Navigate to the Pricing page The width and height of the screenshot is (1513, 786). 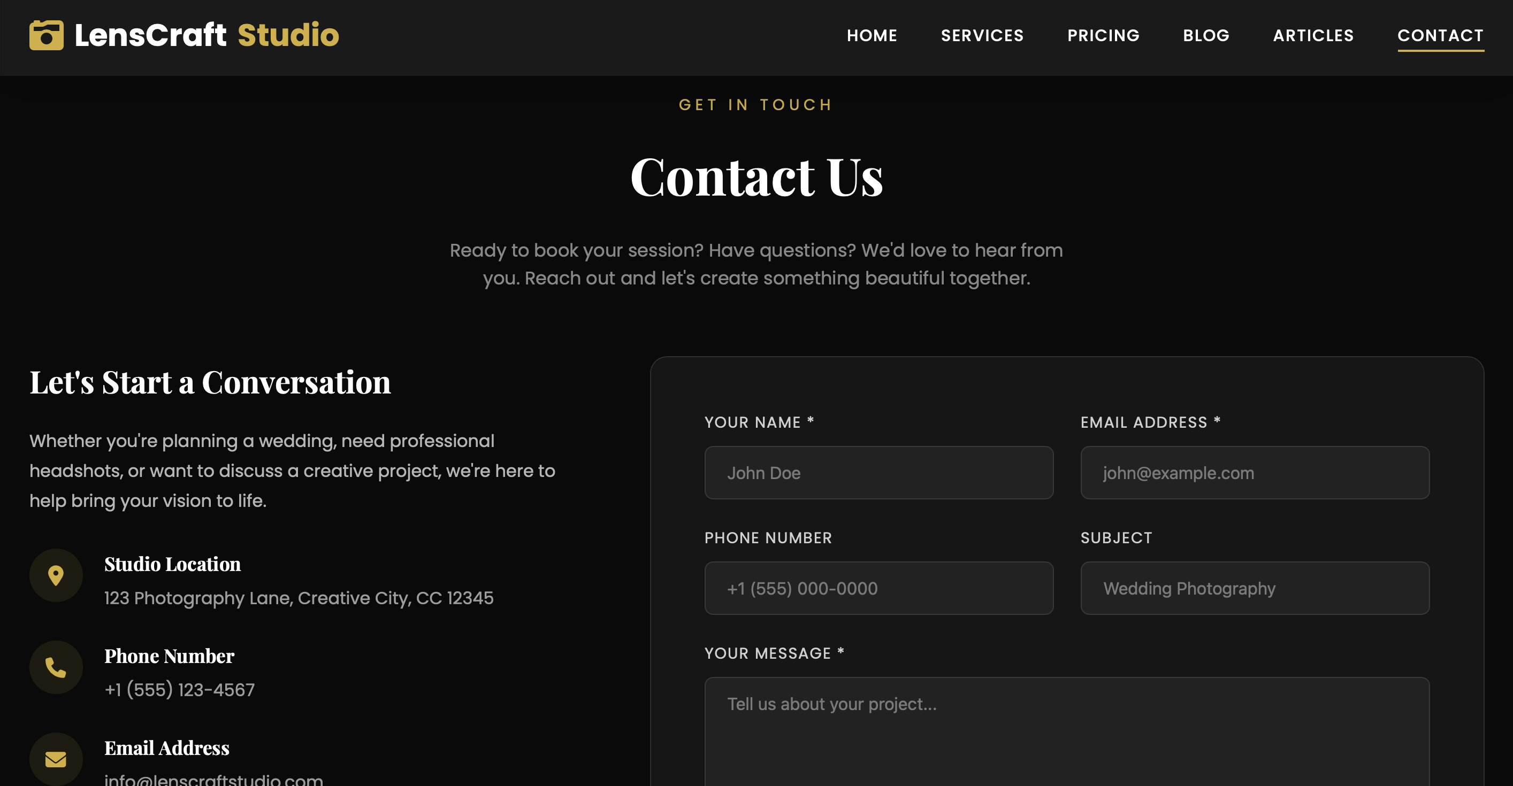pyautogui.click(x=1103, y=36)
